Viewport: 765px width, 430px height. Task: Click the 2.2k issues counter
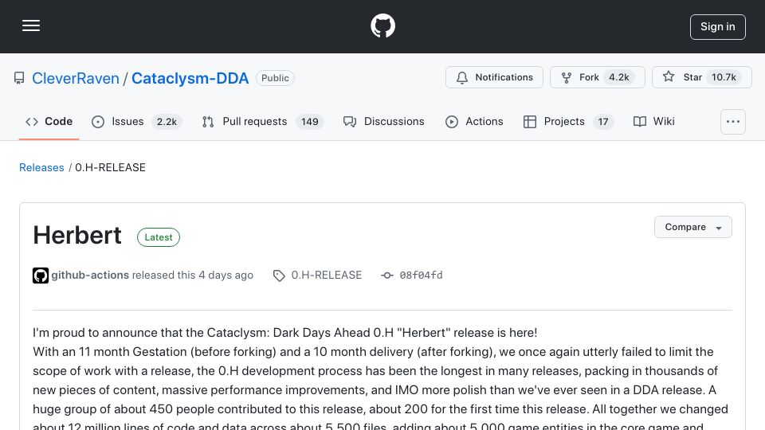click(167, 122)
